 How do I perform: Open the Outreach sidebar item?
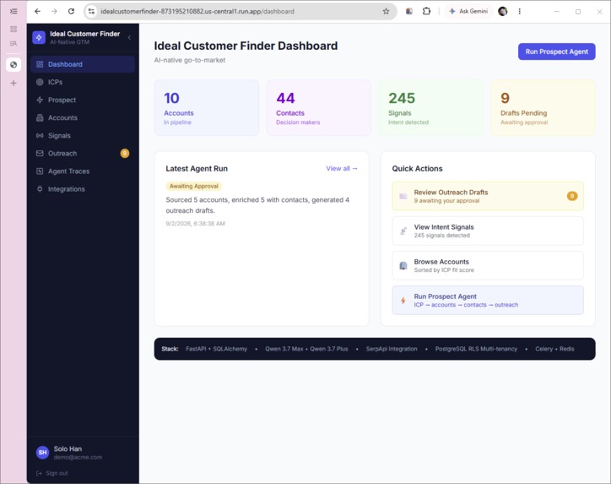[x=83, y=153]
